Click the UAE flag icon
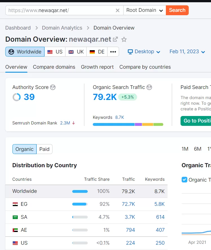 pos(15,230)
